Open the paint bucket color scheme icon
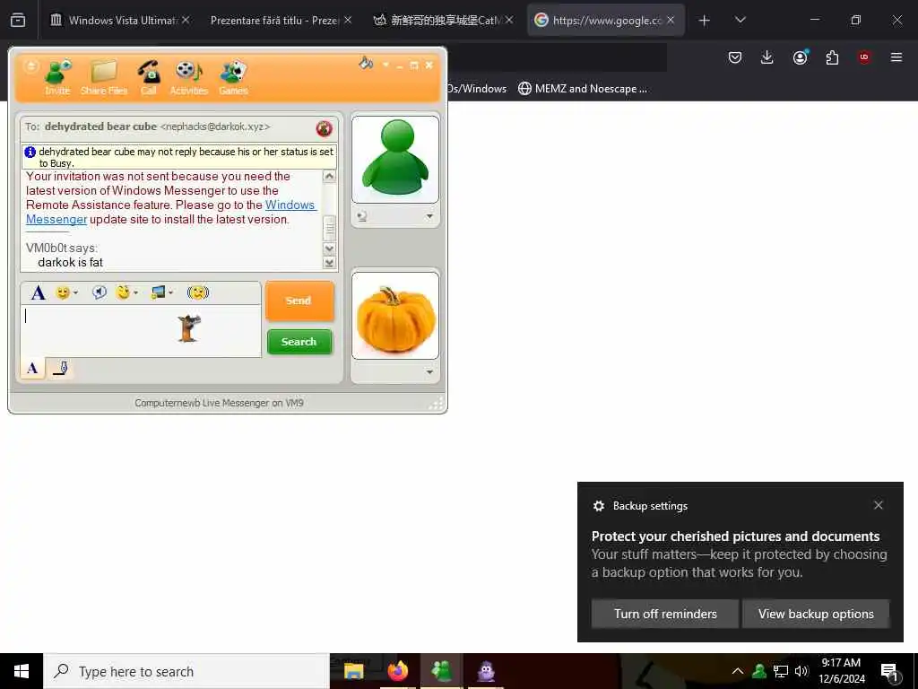The width and height of the screenshot is (918, 689). pyautogui.click(x=366, y=63)
